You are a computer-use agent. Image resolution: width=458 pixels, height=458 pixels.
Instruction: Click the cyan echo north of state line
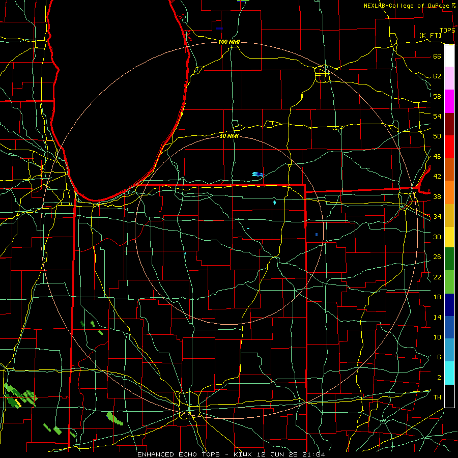click(x=258, y=175)
